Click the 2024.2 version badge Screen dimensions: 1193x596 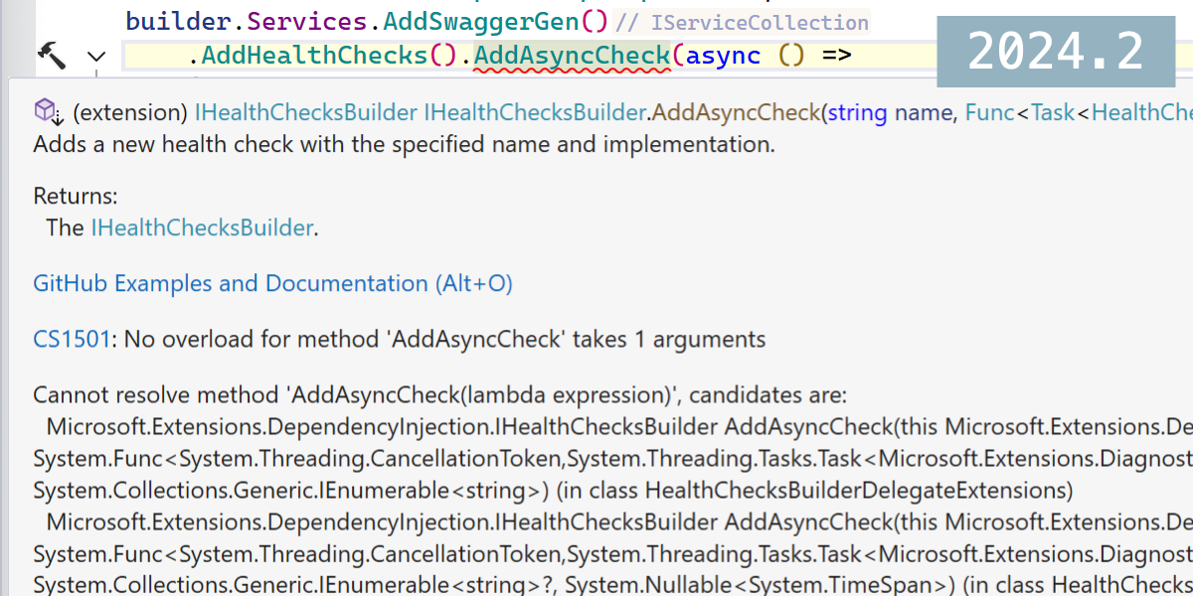pyautogui.click(x=1056, y=52)
